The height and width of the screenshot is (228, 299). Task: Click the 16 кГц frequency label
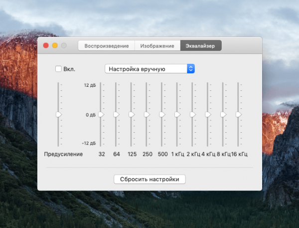point(239,154)
